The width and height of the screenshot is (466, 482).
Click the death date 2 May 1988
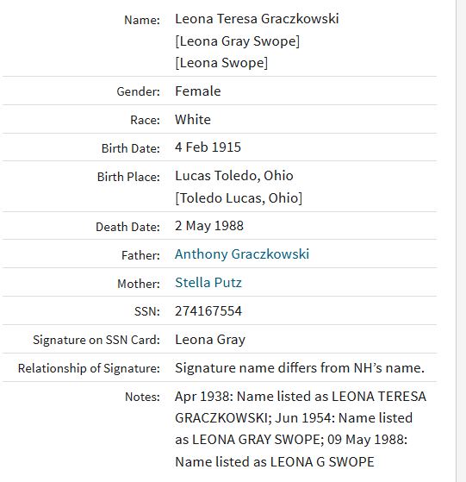209,226
